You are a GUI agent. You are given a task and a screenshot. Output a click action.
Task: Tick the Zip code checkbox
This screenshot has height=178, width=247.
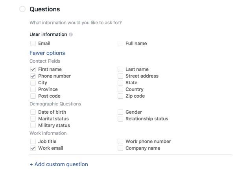(x=120, y=96)
